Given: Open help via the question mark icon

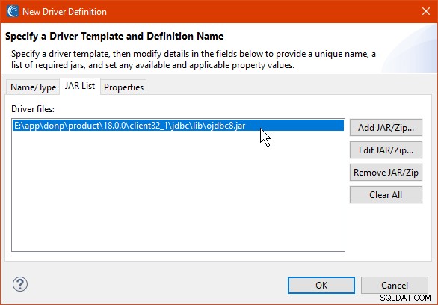Looking at the screenshot, I should (x=20, y=284).
